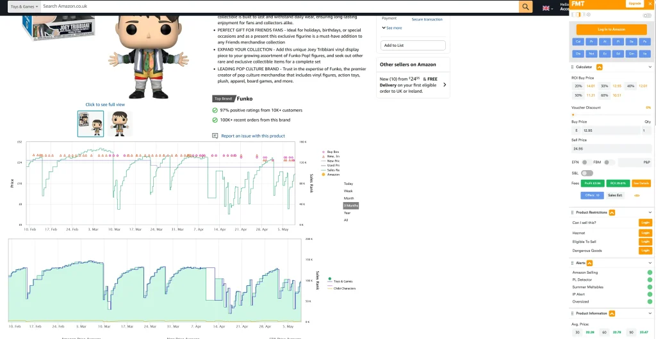Toggle the EFN switch
Screen dimensions: 656x339
pyautogui.click(x=587, y=162)
